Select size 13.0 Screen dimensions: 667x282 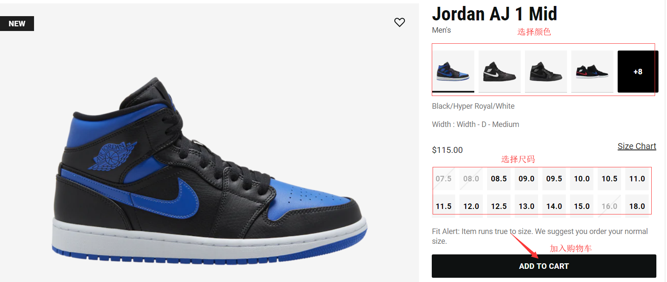pyautogui.click(x=526, y=206)
